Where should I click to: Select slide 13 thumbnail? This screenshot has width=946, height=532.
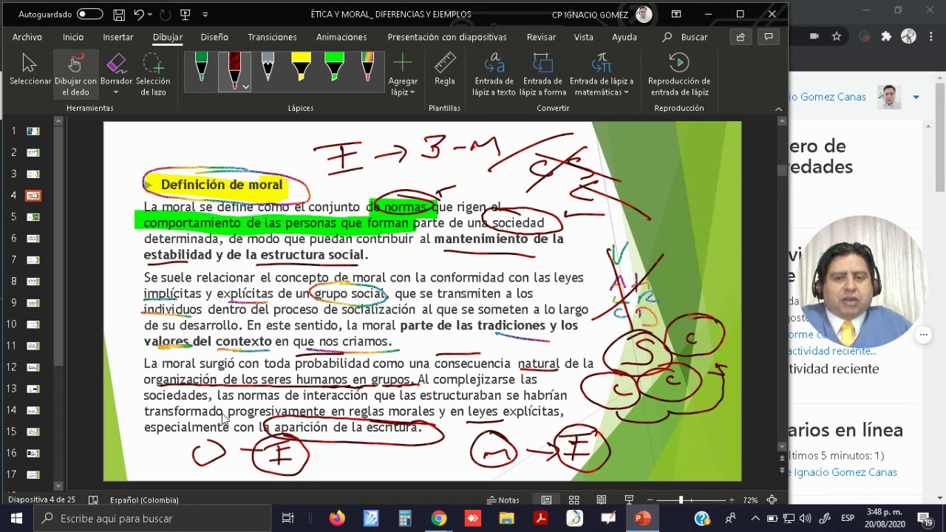(33, 388)
